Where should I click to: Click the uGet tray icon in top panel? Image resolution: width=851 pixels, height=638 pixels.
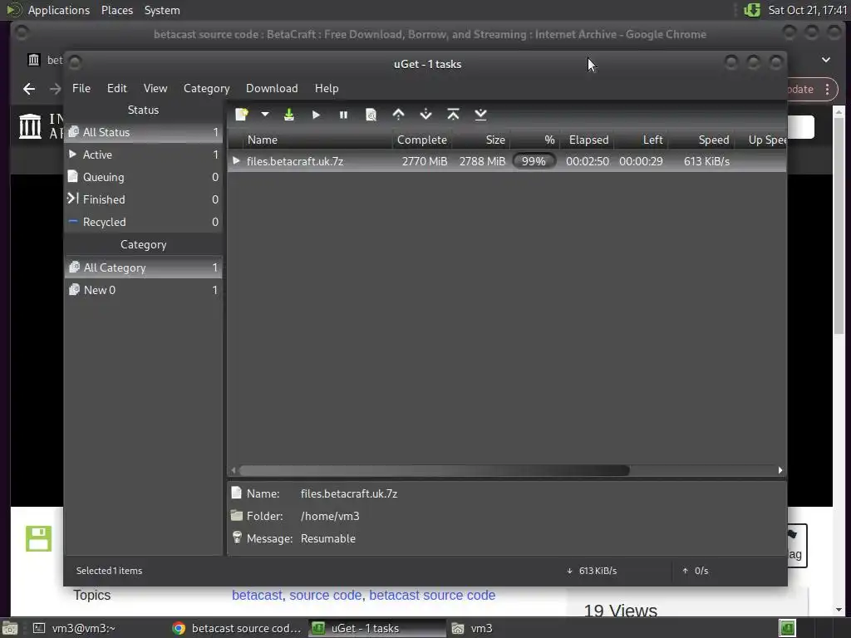tap(751, 10)
